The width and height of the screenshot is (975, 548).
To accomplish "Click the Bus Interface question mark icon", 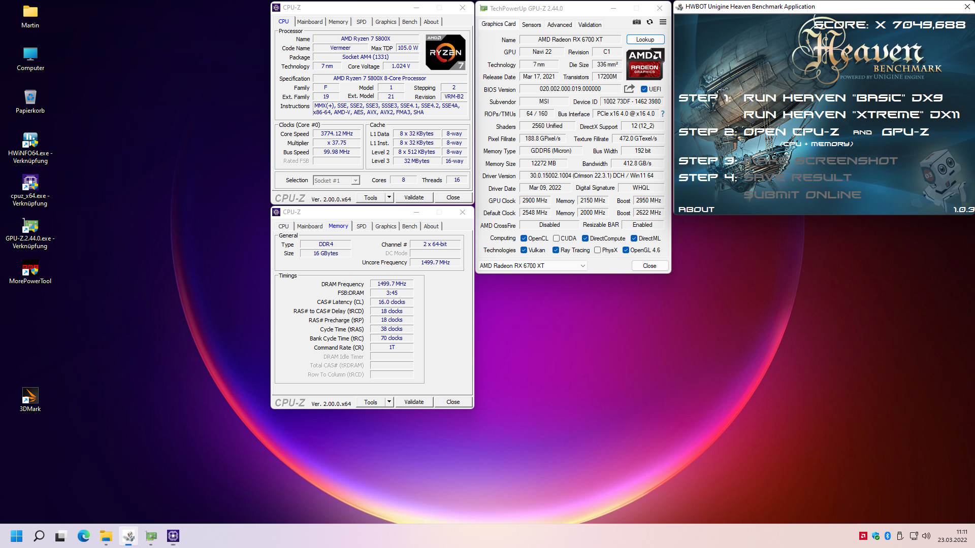I will [x=663, y=114].
